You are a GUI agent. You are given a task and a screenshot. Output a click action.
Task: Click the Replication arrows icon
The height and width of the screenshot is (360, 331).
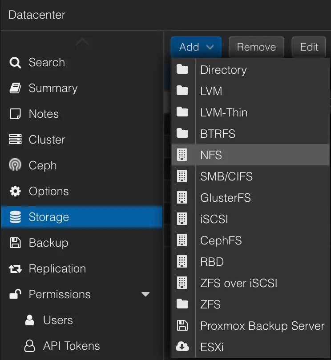15,268
